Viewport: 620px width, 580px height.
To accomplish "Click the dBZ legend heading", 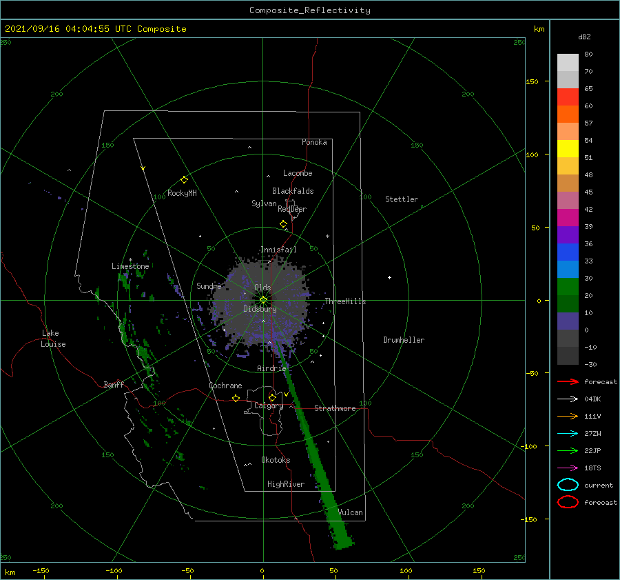I will (584, 37).
